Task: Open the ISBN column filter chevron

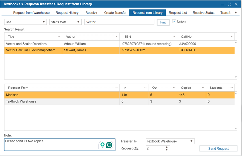Action: (174, 36)
